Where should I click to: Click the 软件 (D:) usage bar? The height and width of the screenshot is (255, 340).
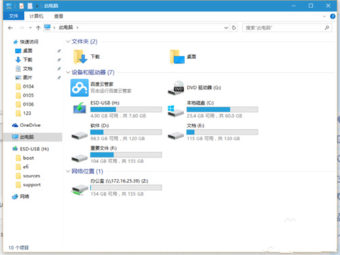[x=126, y=132]
